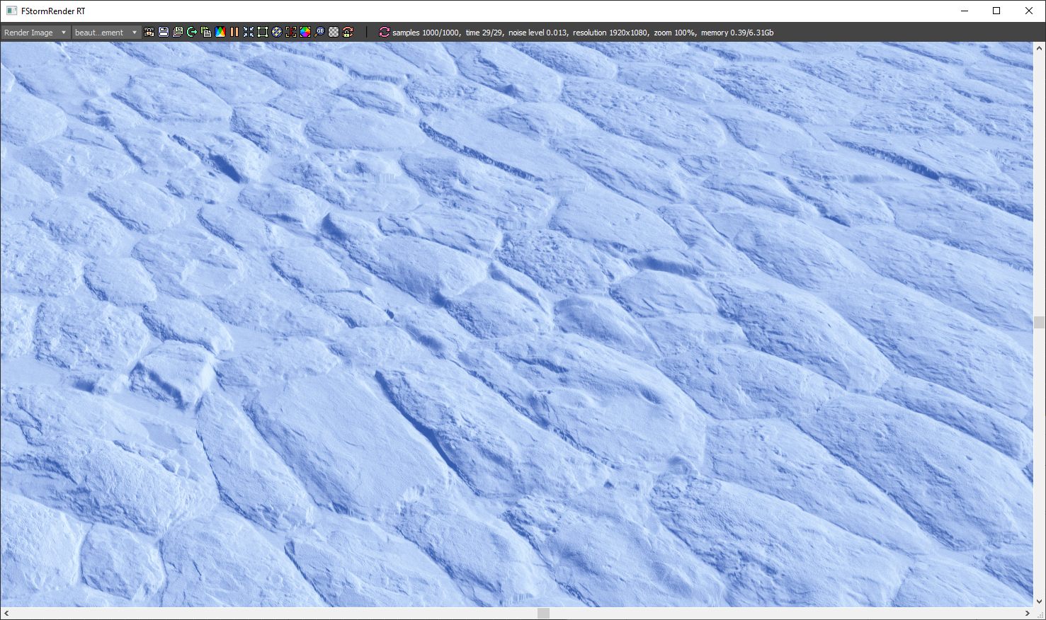Click the green arrow export icon
This screenshot has width=1046, height=620.
[192, 33]
